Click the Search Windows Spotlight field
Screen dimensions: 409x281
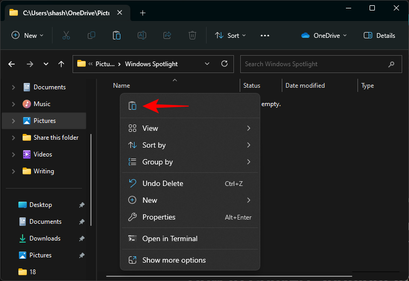click(x=314, y=64)
